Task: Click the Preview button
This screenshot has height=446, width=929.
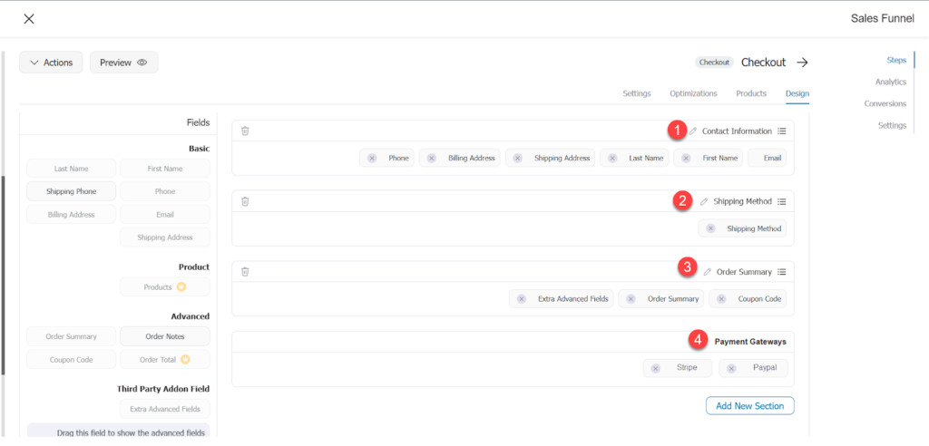Action: point(123,63)
